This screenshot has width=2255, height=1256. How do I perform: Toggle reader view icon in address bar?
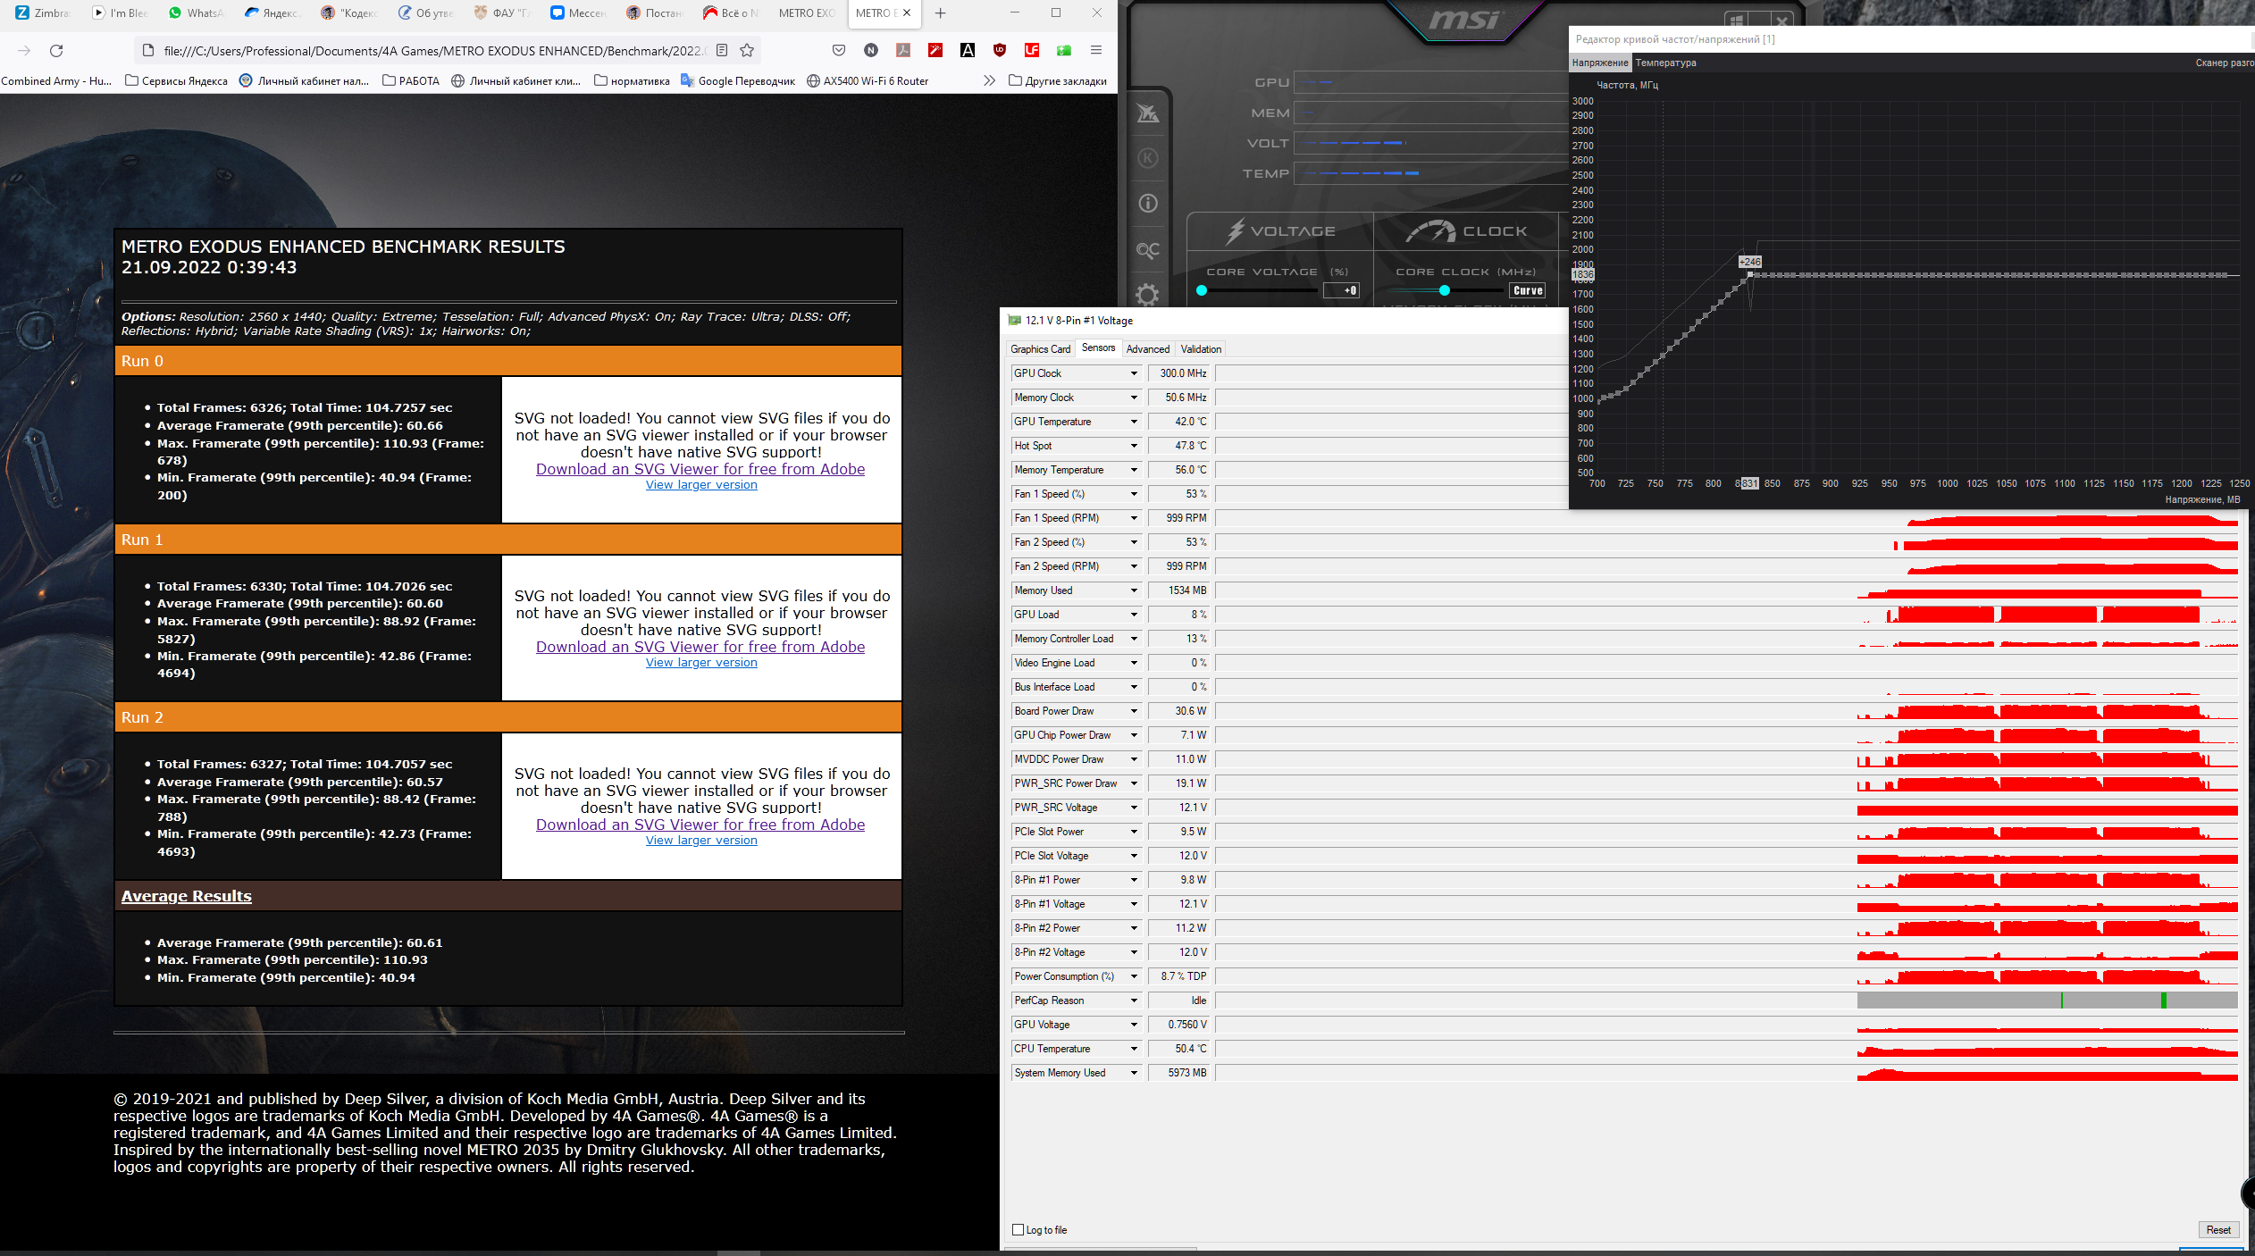pos(722,51)
